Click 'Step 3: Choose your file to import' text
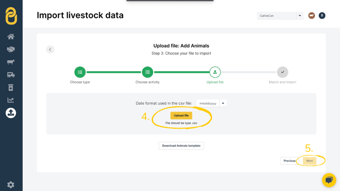Image resolution: width=340 pixels, height=191 pixels. tap(181, 53)
